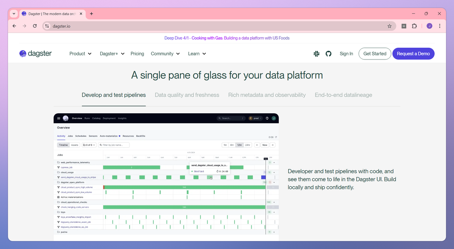The image size is (454, 249).
Task: Click the left arrow beside Now
Action: click(257, 145)
